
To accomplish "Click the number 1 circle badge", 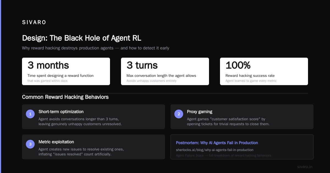I will (x=30, y=114).
